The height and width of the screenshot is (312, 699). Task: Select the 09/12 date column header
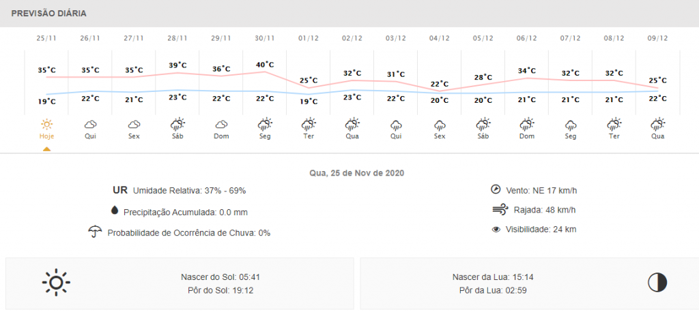(658, 38)
